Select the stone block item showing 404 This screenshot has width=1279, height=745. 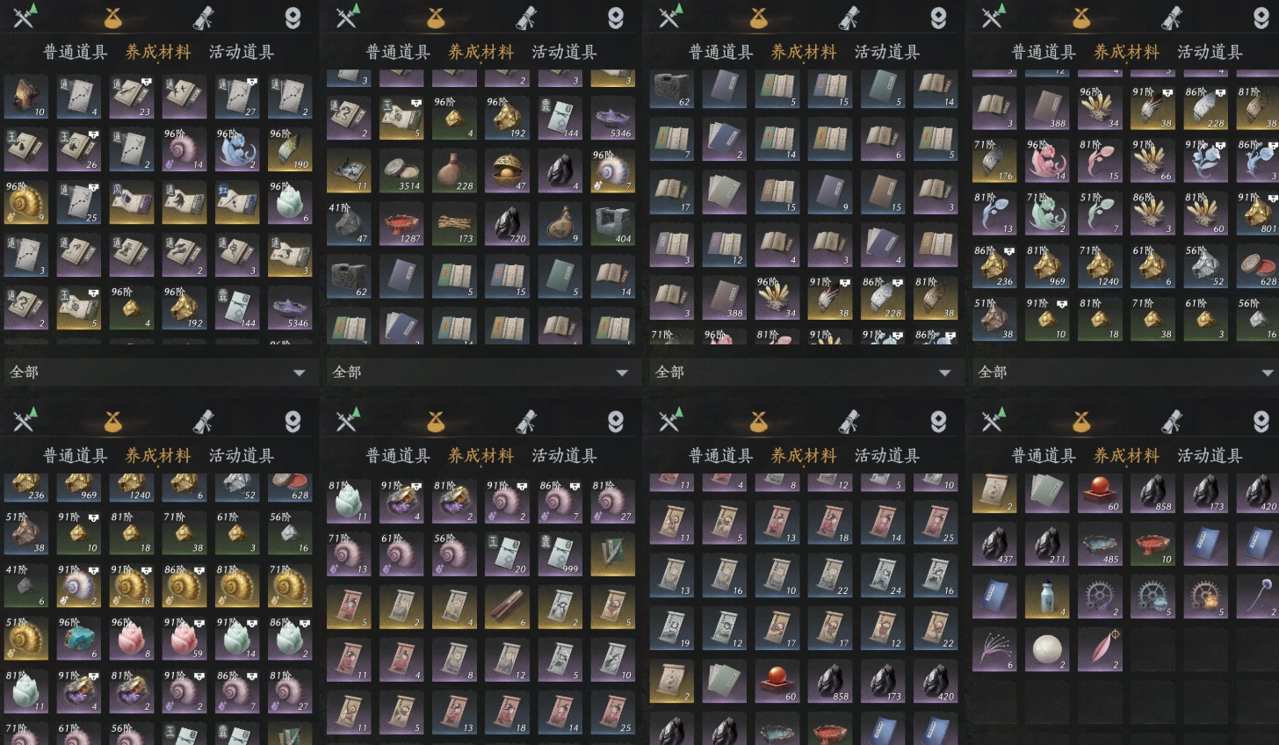tap(612, 223)
